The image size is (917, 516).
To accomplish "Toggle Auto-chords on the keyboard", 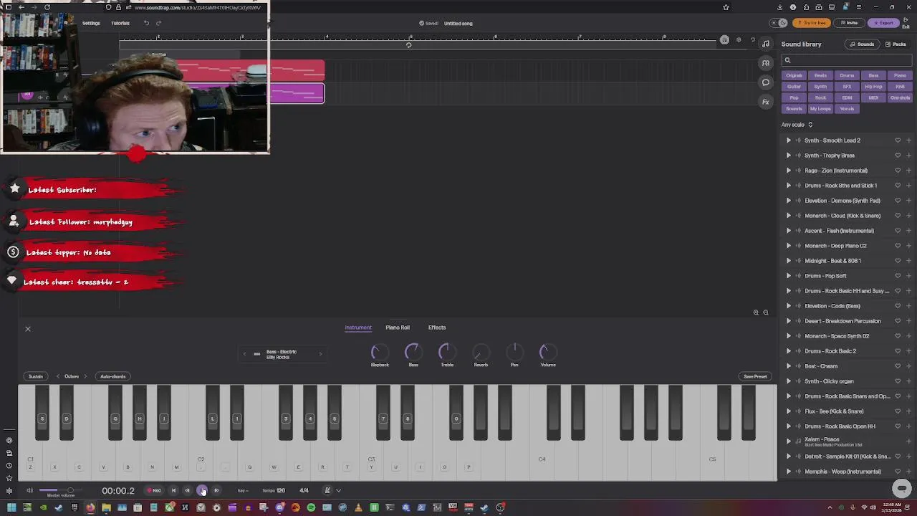I will 112,376.
